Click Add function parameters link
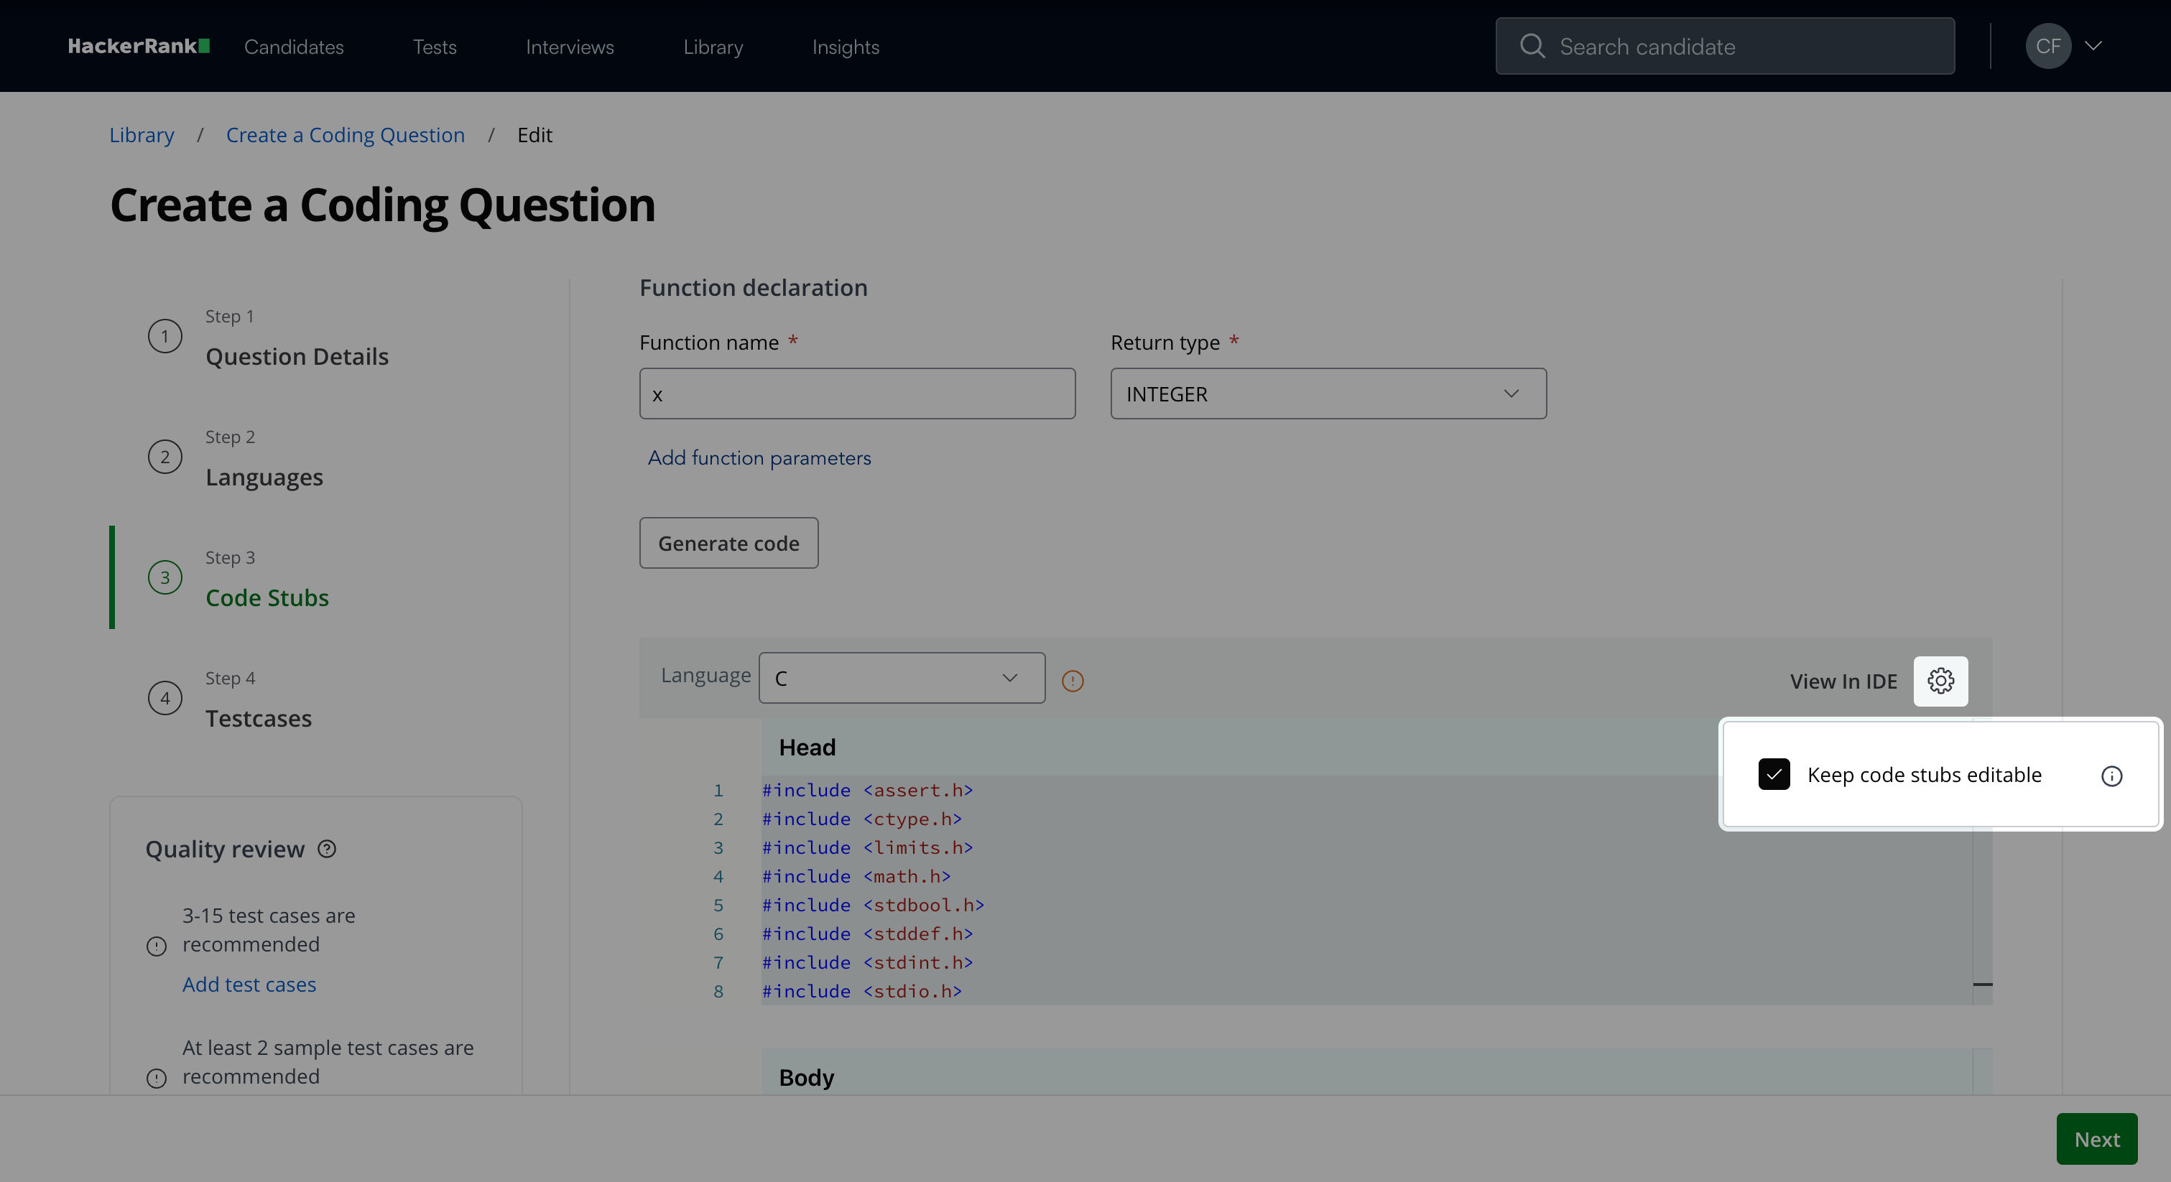Image resolution: width=2171 pixels, height=1182 pixels. pos(759,457)
